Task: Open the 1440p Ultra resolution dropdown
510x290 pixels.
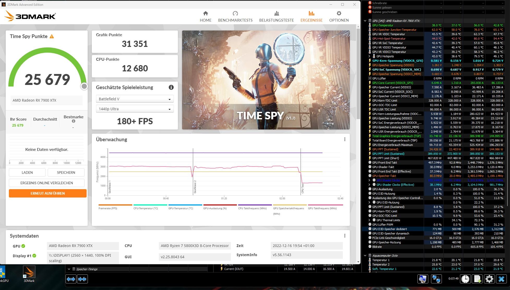Action: [135, 109]
